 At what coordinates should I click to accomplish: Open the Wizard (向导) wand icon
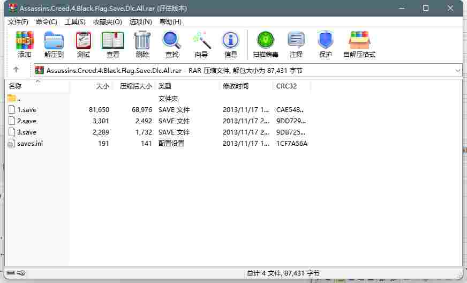[x=201, y=41]
